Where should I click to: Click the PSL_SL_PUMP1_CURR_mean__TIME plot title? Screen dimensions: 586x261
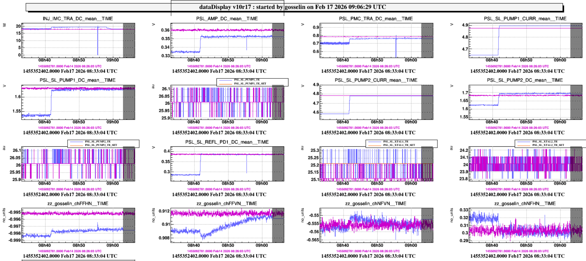525,19
